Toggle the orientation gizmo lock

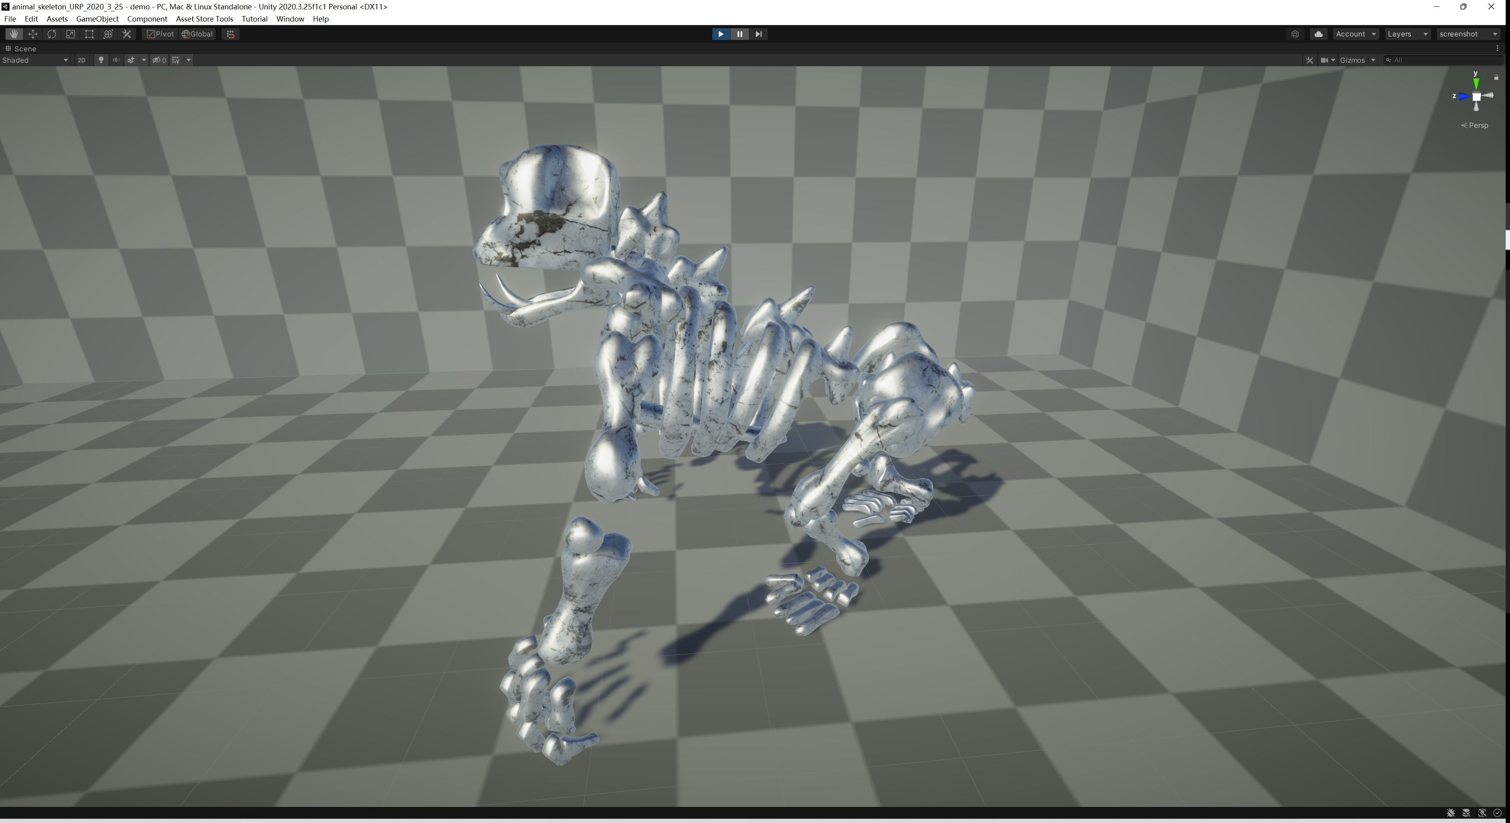pyautogui.click(x=1496, y=77)
